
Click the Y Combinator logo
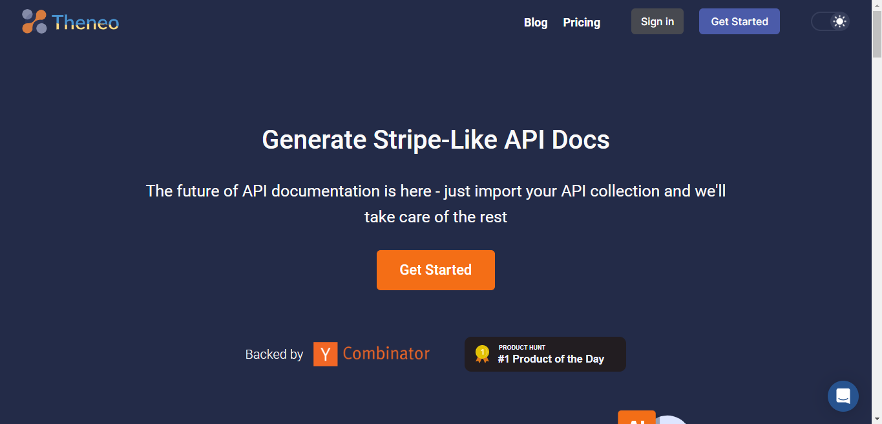coord(372,354)
